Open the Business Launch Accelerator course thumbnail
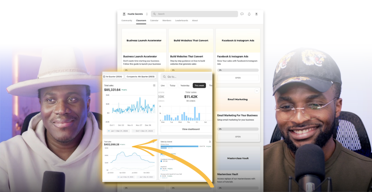The height and width of the screenshot is (192, 372). point(144,40)
